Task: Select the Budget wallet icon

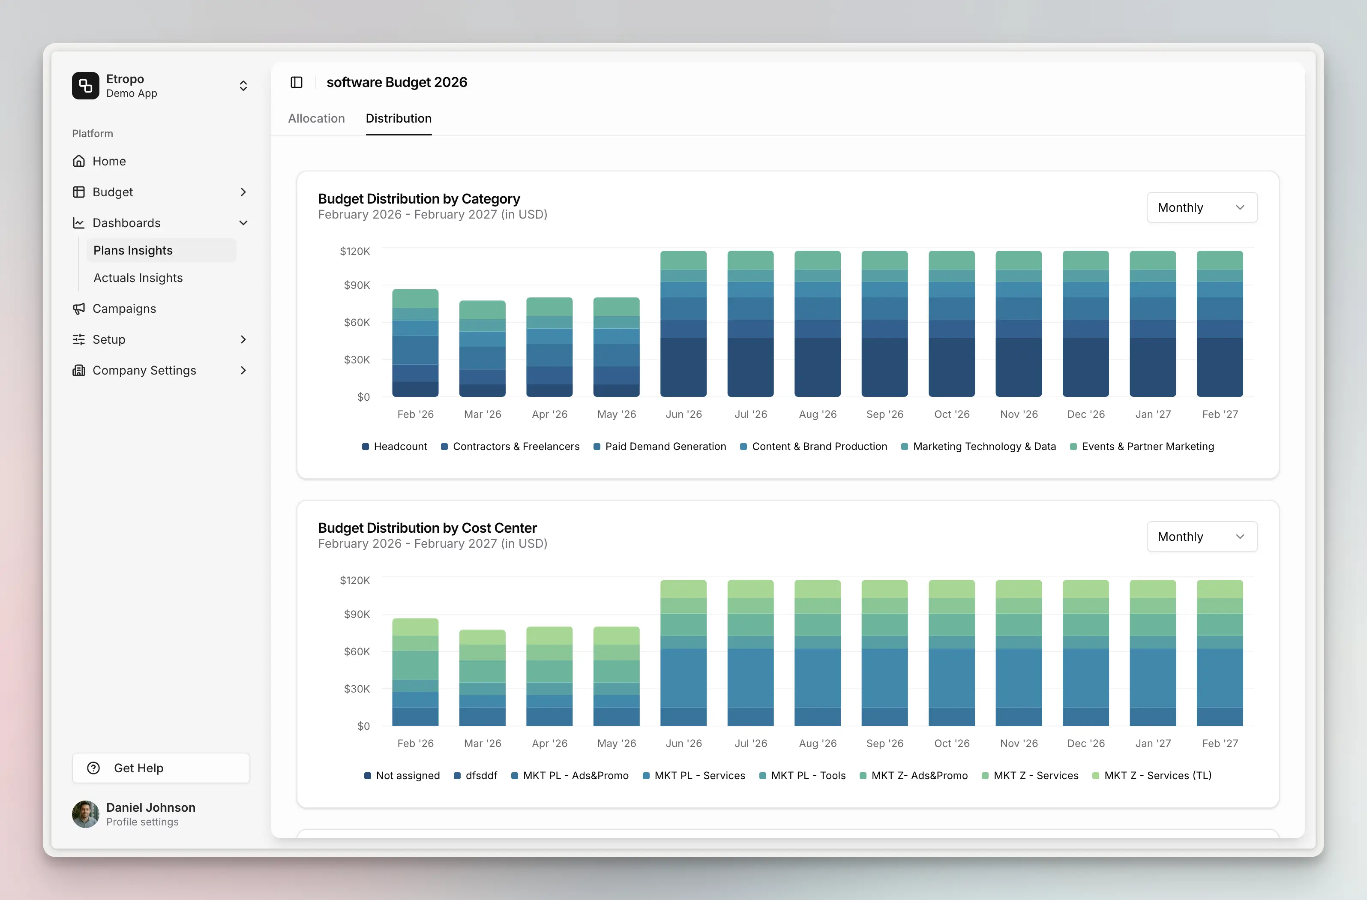Action: coord(79,192)
